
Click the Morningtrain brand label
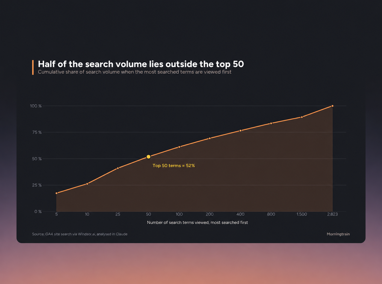[x=338, y=234]
